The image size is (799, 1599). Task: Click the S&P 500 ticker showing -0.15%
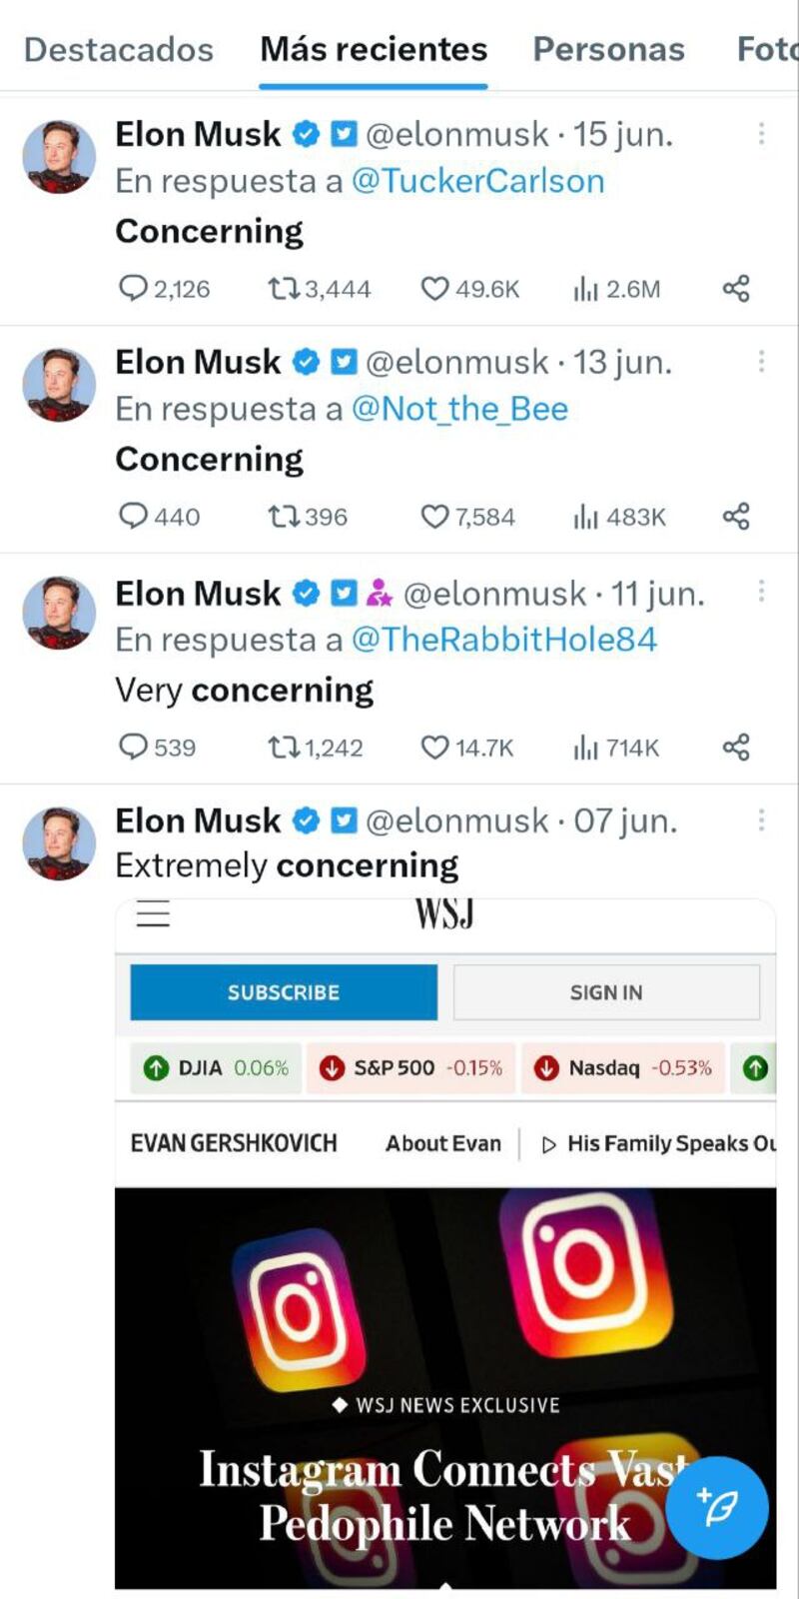pos(409,1067)
